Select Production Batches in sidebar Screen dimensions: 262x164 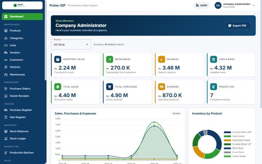pos(22,153)
